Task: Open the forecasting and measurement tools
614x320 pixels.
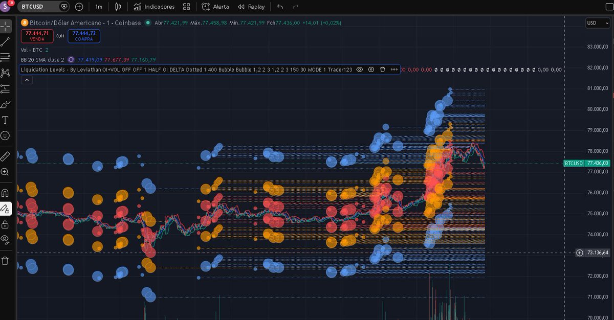Action: (x=5, y=89)
